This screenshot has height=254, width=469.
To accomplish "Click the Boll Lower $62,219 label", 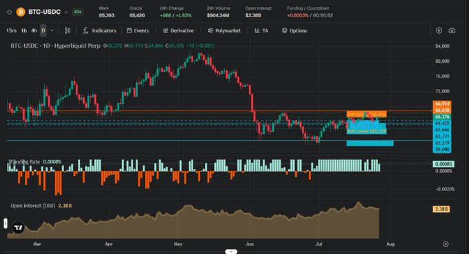I will pos(366,131).
